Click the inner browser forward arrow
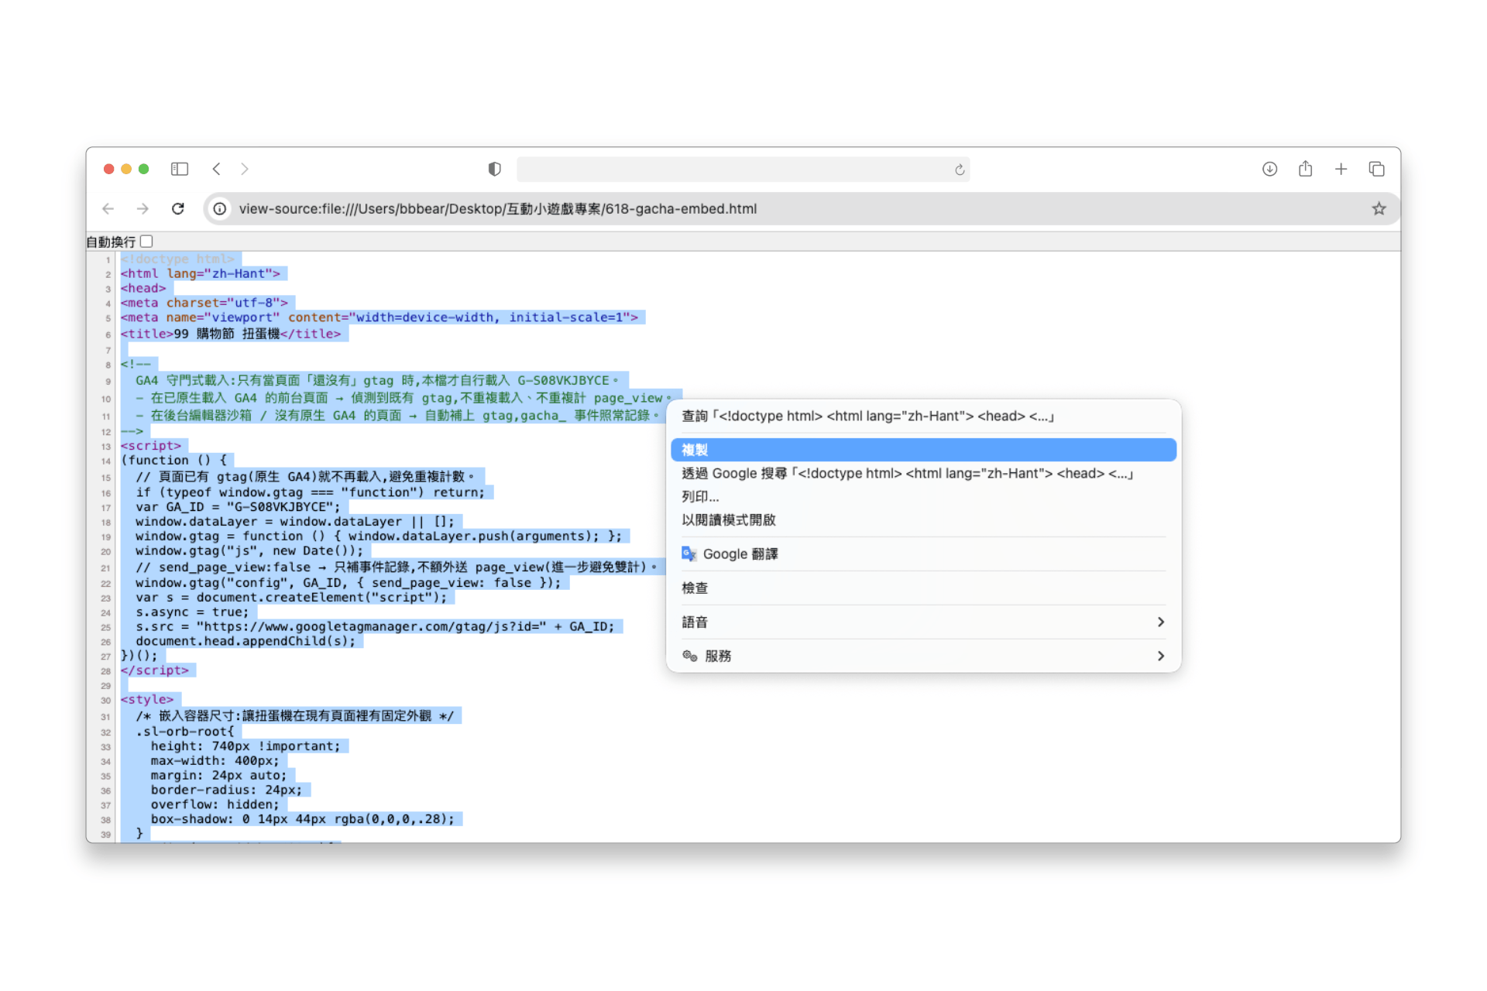Image resolution: width=1487 pixels, height=991 pixels. (x=143, y=208)
